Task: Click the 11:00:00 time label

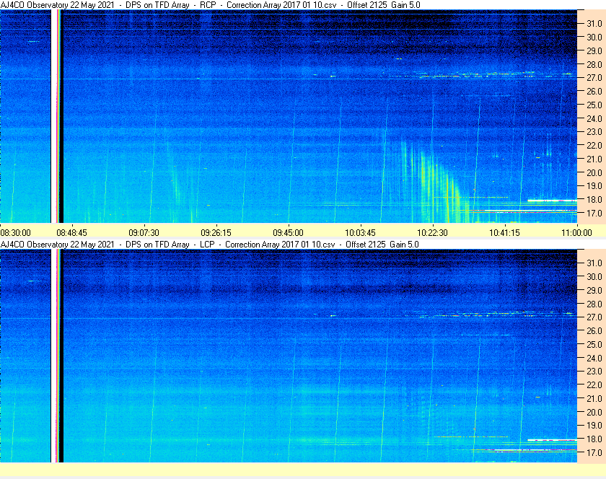Action: (x=576, y=233)
